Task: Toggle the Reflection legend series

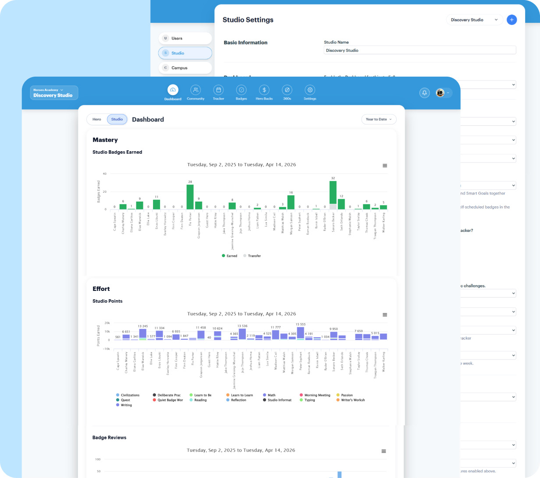Action: coord(236,400)
